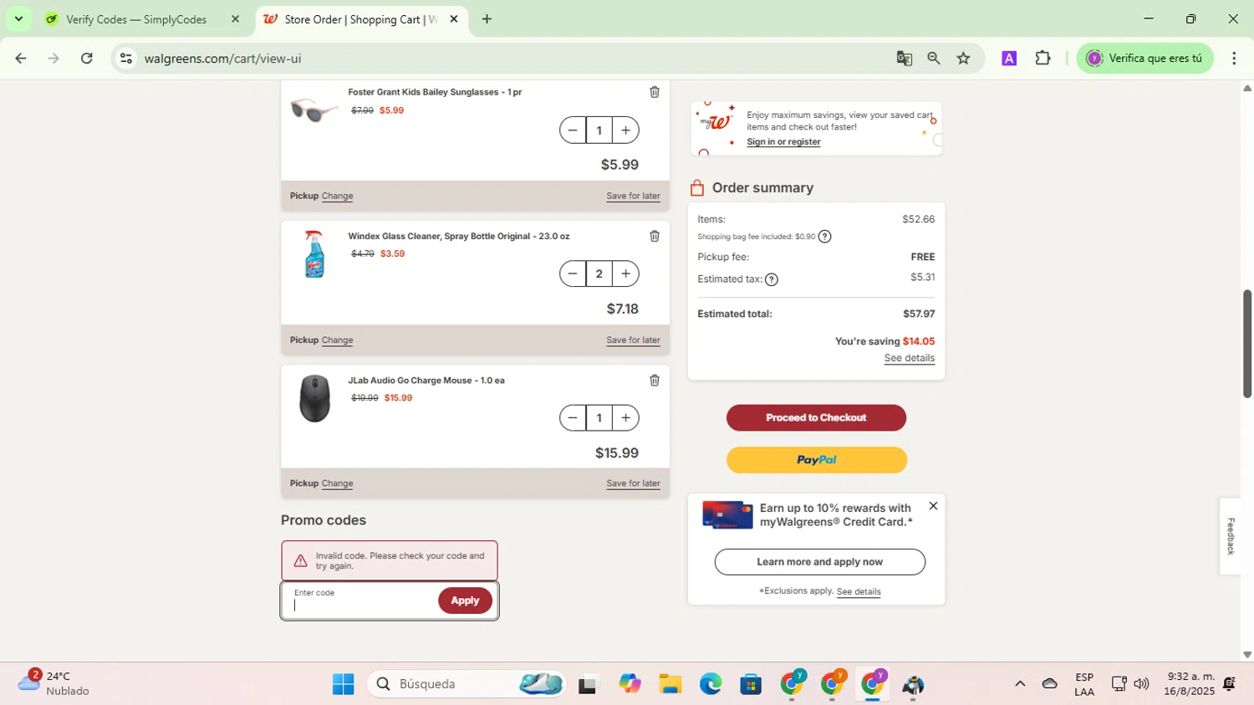Open Microsoft Store from taskbar
The image size is (1254, 705).
751,684
